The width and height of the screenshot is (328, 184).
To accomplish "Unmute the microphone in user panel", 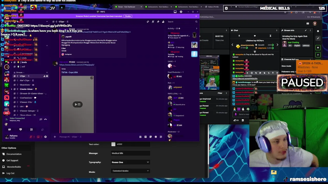I will [x=31, y=137].
